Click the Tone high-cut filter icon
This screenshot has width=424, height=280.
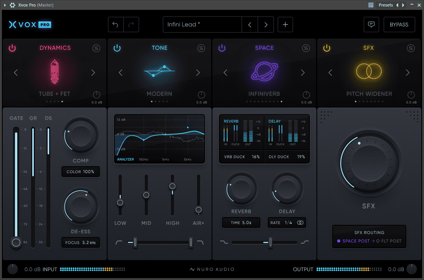tap(200, 242)
